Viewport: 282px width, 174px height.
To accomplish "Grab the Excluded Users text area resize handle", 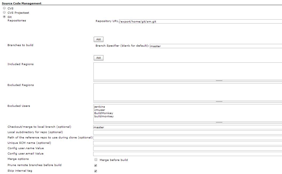I will click(219, 123).
